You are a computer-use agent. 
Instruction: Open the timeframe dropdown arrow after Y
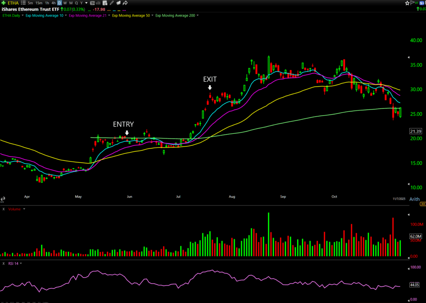pos(86,3)
